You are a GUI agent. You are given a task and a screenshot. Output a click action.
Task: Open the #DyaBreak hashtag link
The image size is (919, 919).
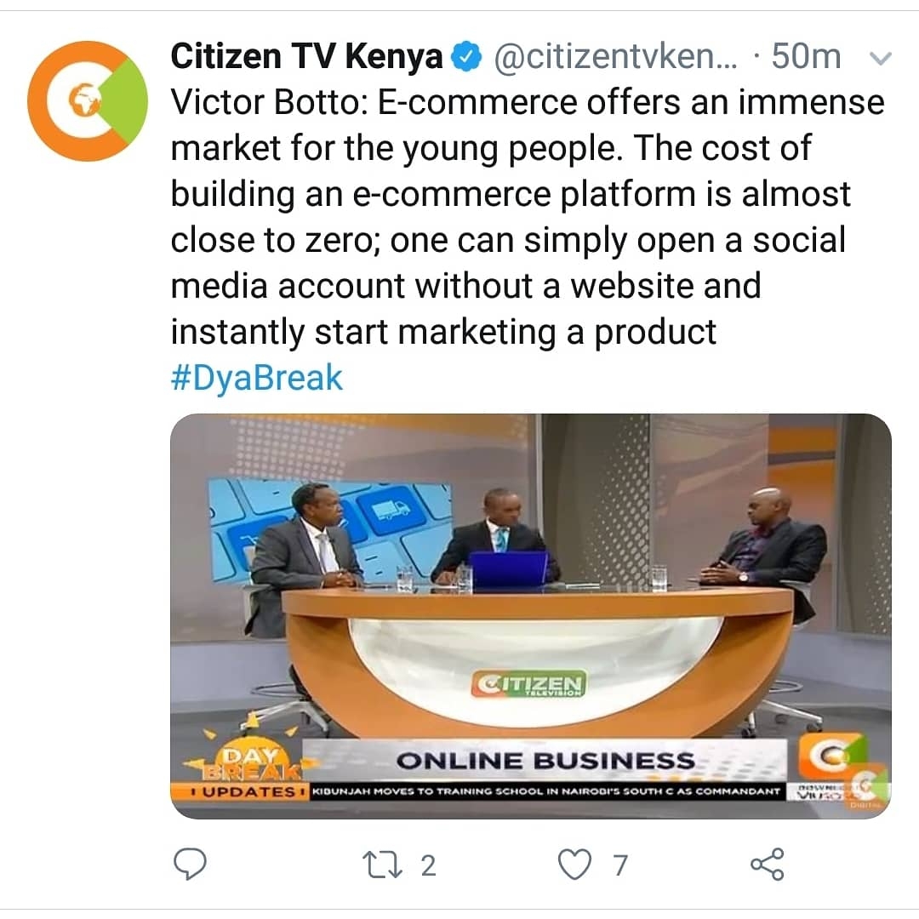[256, 378]
